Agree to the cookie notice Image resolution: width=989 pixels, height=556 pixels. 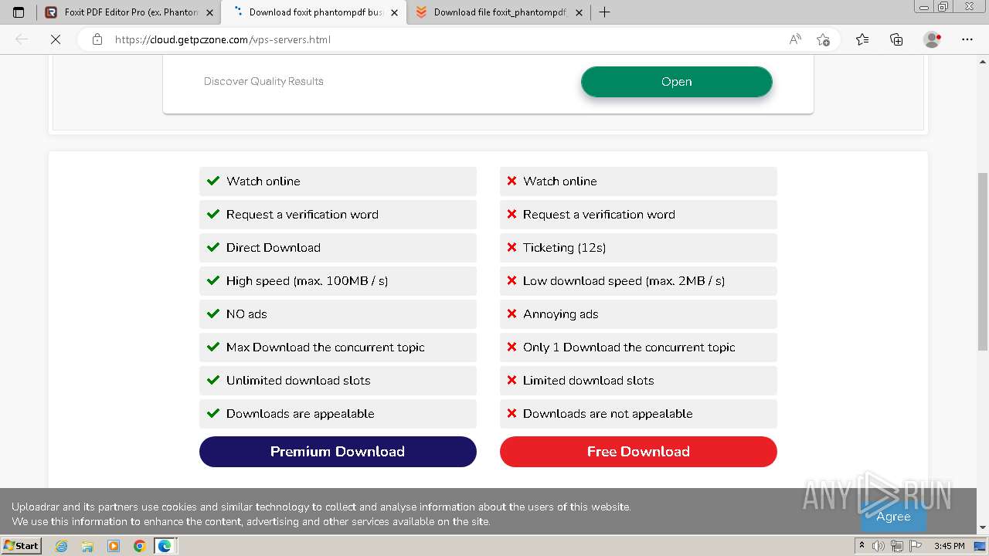click(x=893, y=517)
